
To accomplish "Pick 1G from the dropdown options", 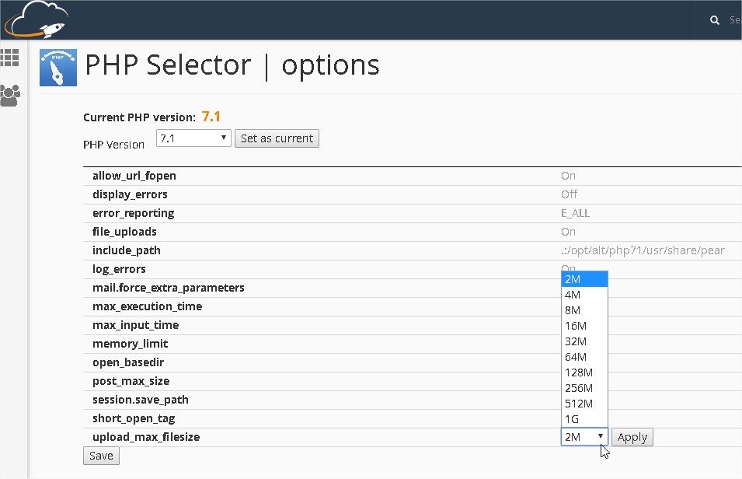I will [573, 419].
